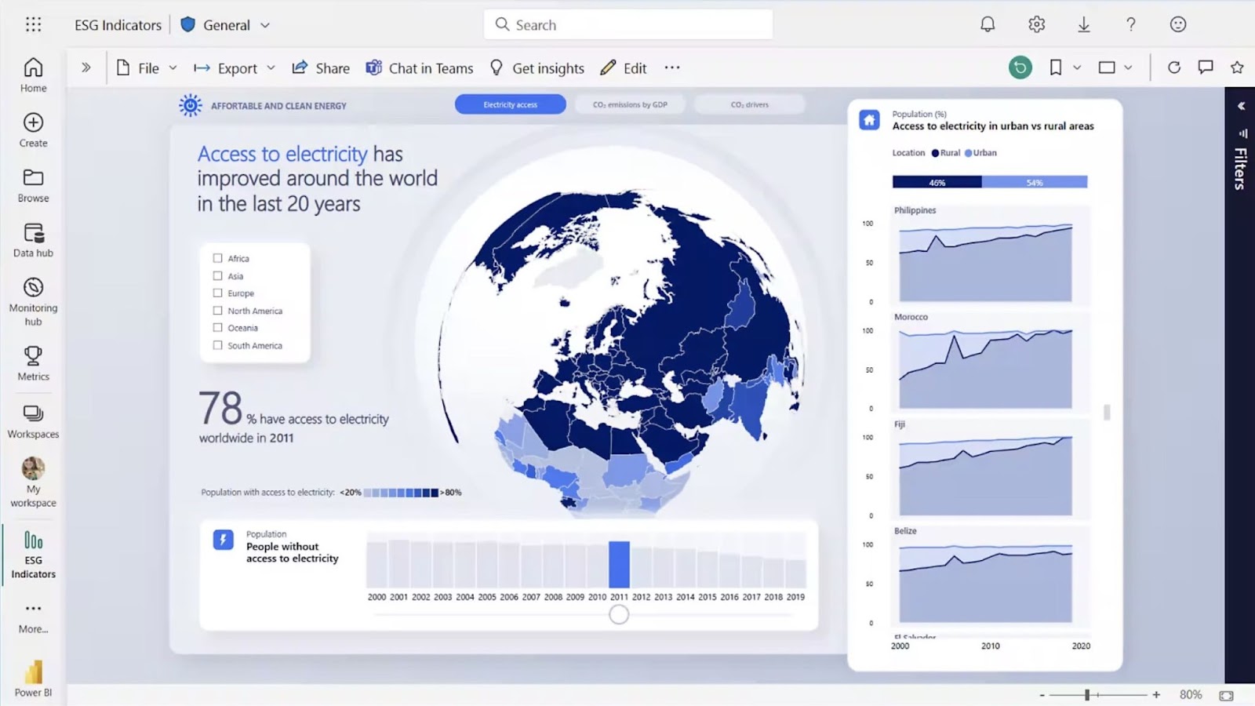
Task: Select Metrics in the left navigation
Action: point(32,362)
